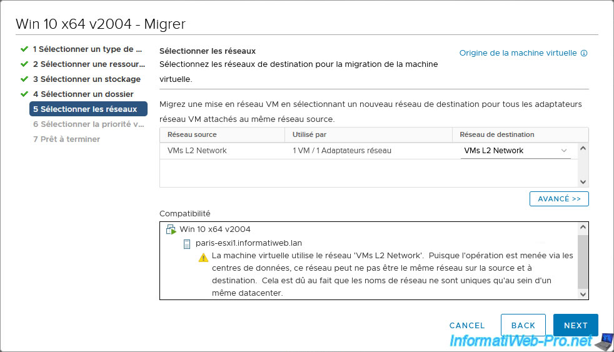Screen dimensions: 614x352
Task: Click the Win 10 x64 v2004 VM icon
Action: click(171, 229)
